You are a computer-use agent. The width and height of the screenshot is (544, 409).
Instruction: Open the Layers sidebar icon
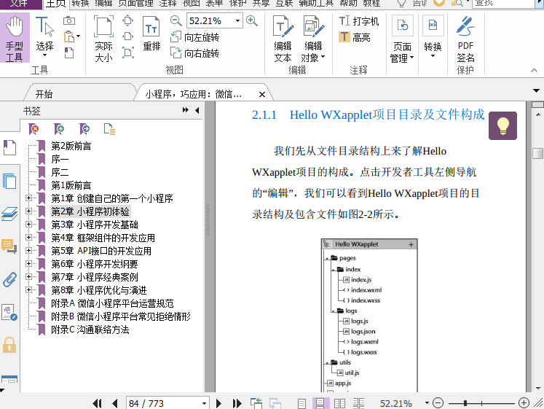coord(9,213)
